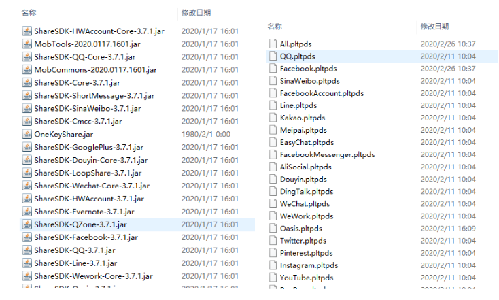Click the file icon of FacebookMessenger.pltpds

pyautogui.click(x=273, y=154)
